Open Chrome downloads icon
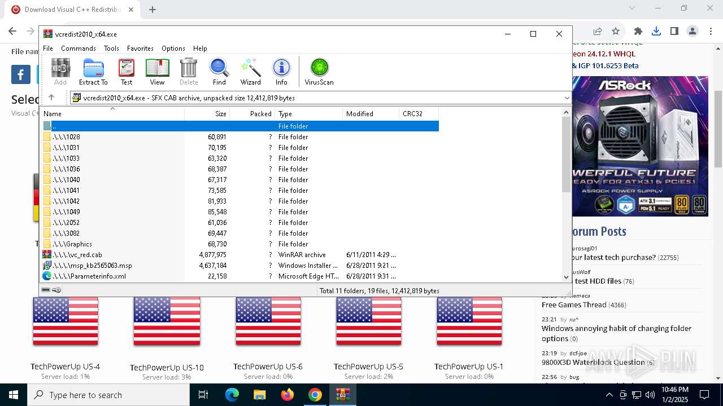723x406 pixels. (x=656, y=31)
